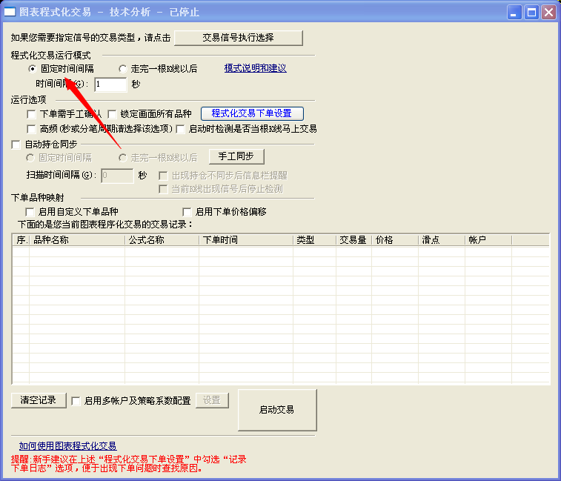The height and width of the screenshot is (481, 561).
Task: Click the 帐户 column header
Action: 488,240
